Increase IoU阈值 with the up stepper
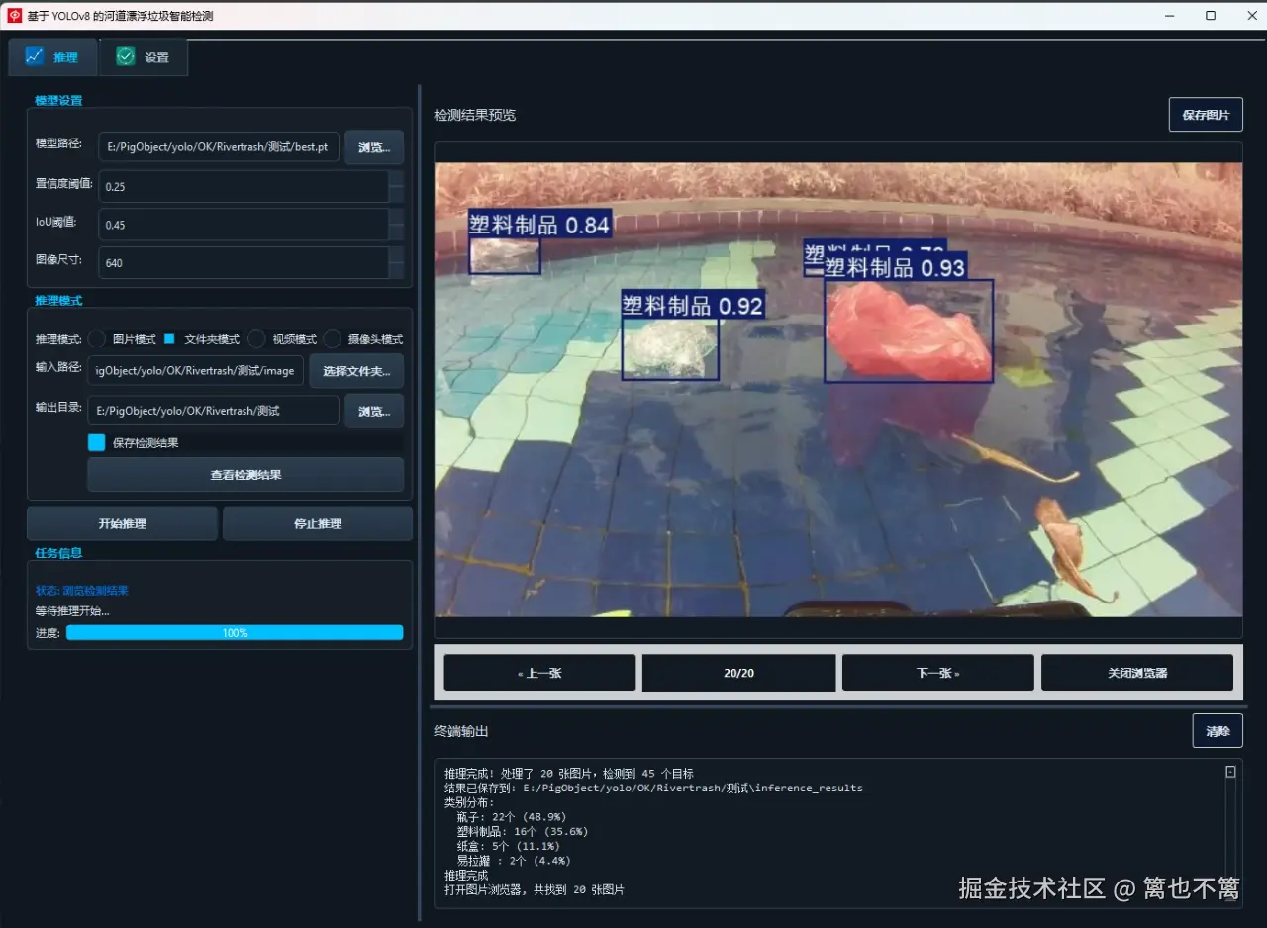The height and width of the screenshot is (928, 1267). 396,217
